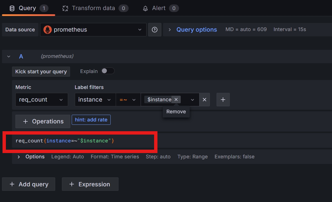332x202 pixels.
Task: Open the label value dropdown arrow
Action: [192, 100]
